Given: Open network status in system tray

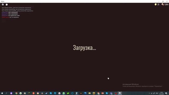Looking at the screenshot, I should click(x=152, y=93).
